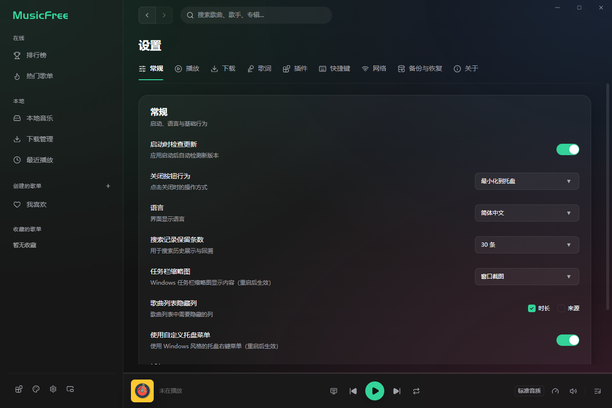Expand the language selection dropdown
The image size is (612, 408).
tap(527, 213)
